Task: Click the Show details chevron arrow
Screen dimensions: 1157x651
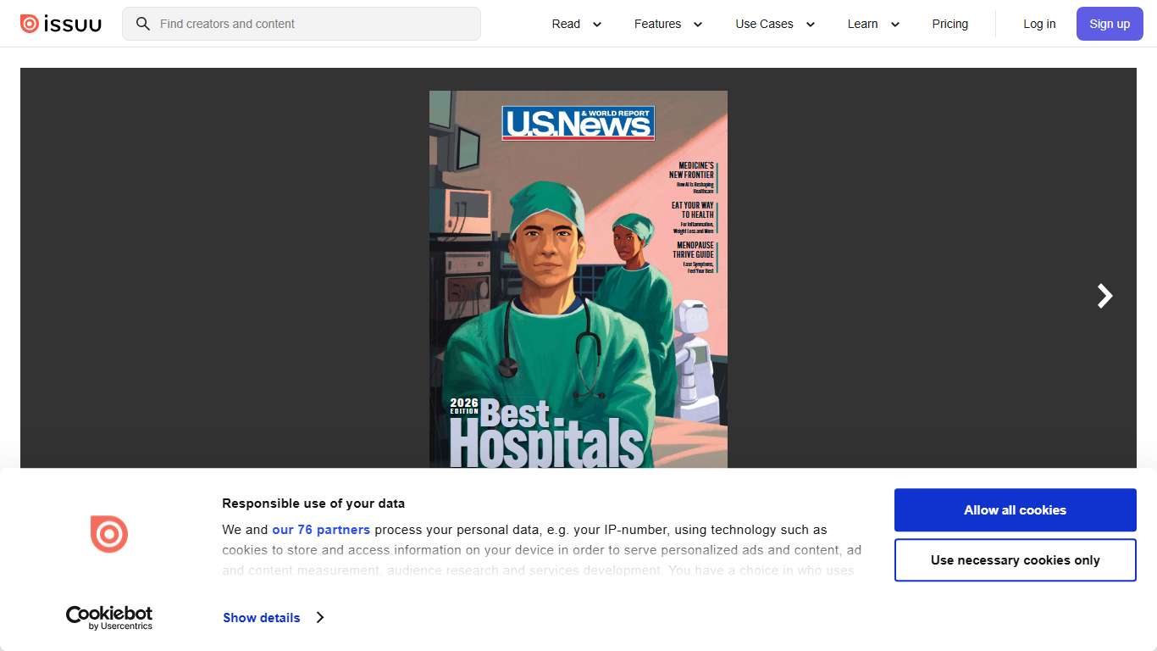Action: click(x=320, y=617)
